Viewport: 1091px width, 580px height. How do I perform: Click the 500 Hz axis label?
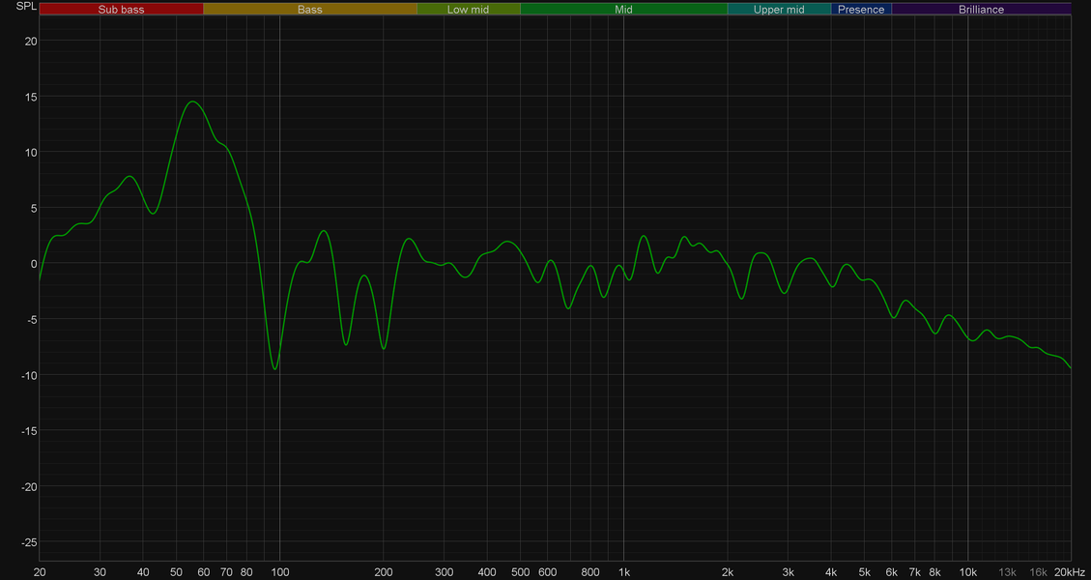tap(521, 571)
